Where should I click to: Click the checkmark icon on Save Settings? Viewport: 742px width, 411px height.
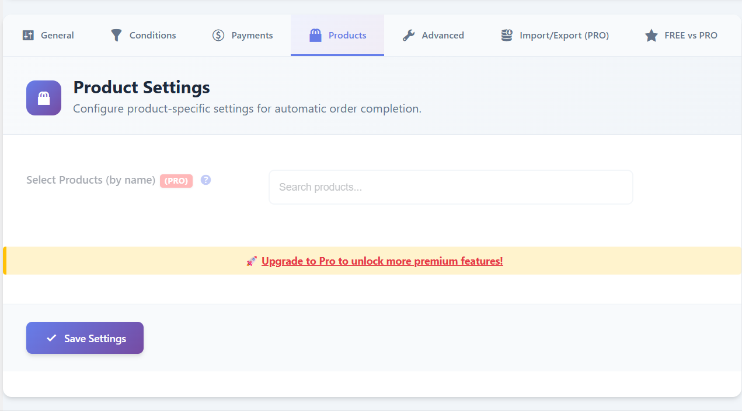tap(51, 338)
